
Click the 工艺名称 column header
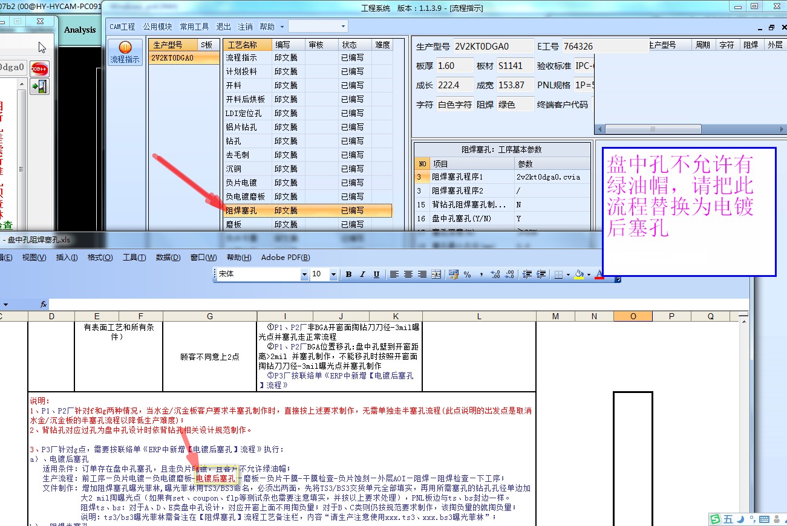247,45
